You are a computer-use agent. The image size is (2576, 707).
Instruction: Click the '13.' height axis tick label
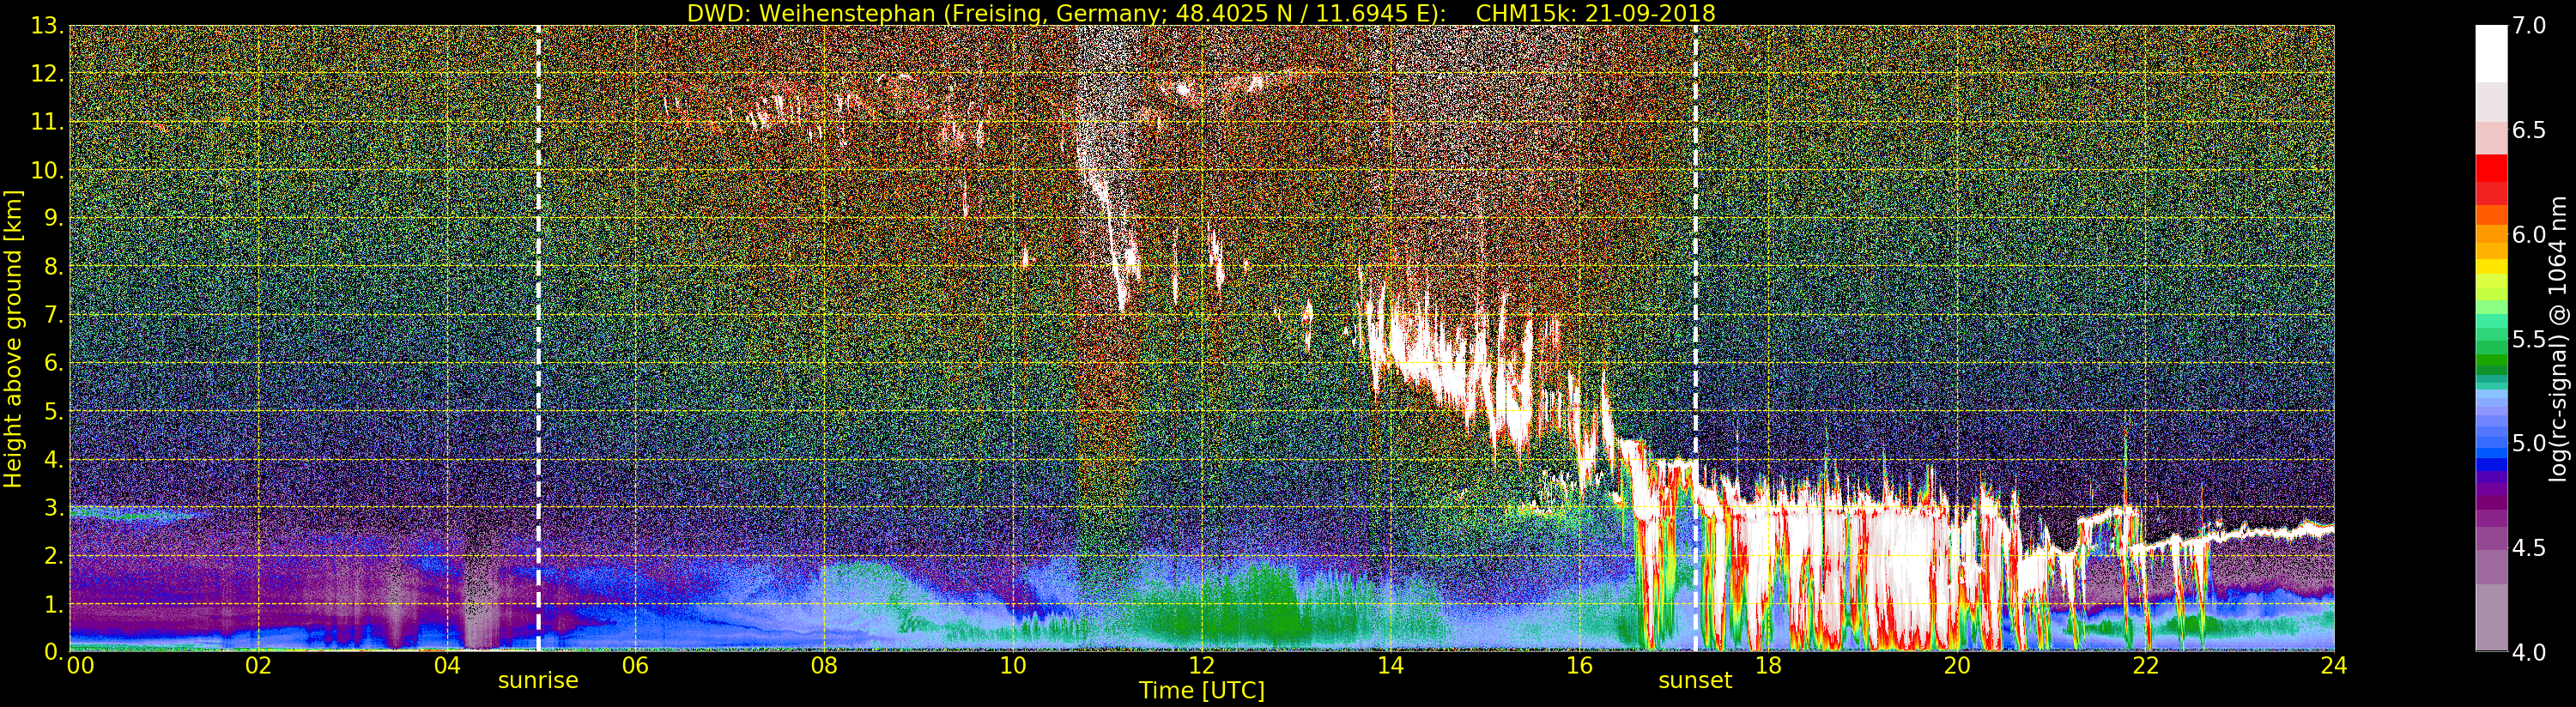(x=48, y=26)
